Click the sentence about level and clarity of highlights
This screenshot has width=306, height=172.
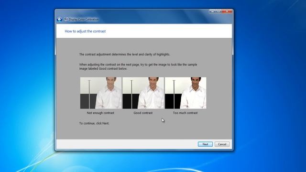(x=124, y=54)
